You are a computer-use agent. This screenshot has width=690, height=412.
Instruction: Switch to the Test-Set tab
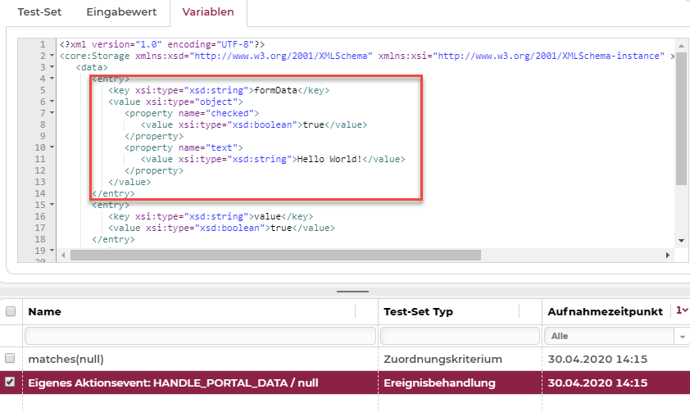[40, 12]
